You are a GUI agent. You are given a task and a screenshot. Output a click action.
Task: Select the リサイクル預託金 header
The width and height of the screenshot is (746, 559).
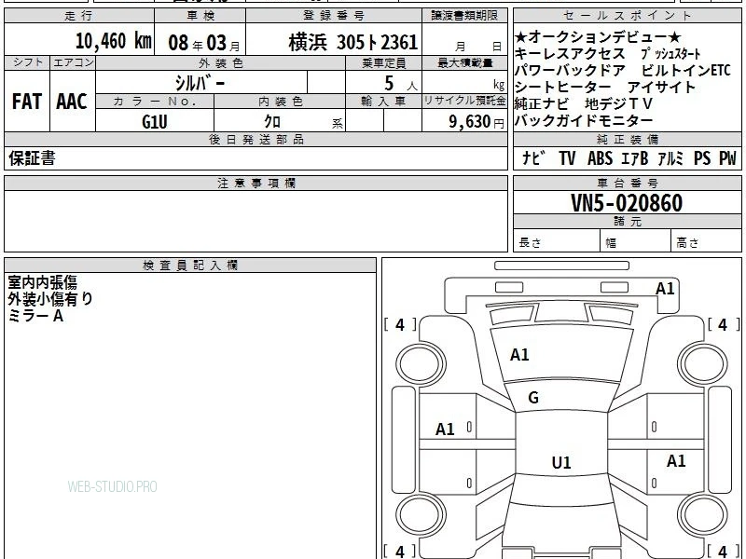click(464, 101)
